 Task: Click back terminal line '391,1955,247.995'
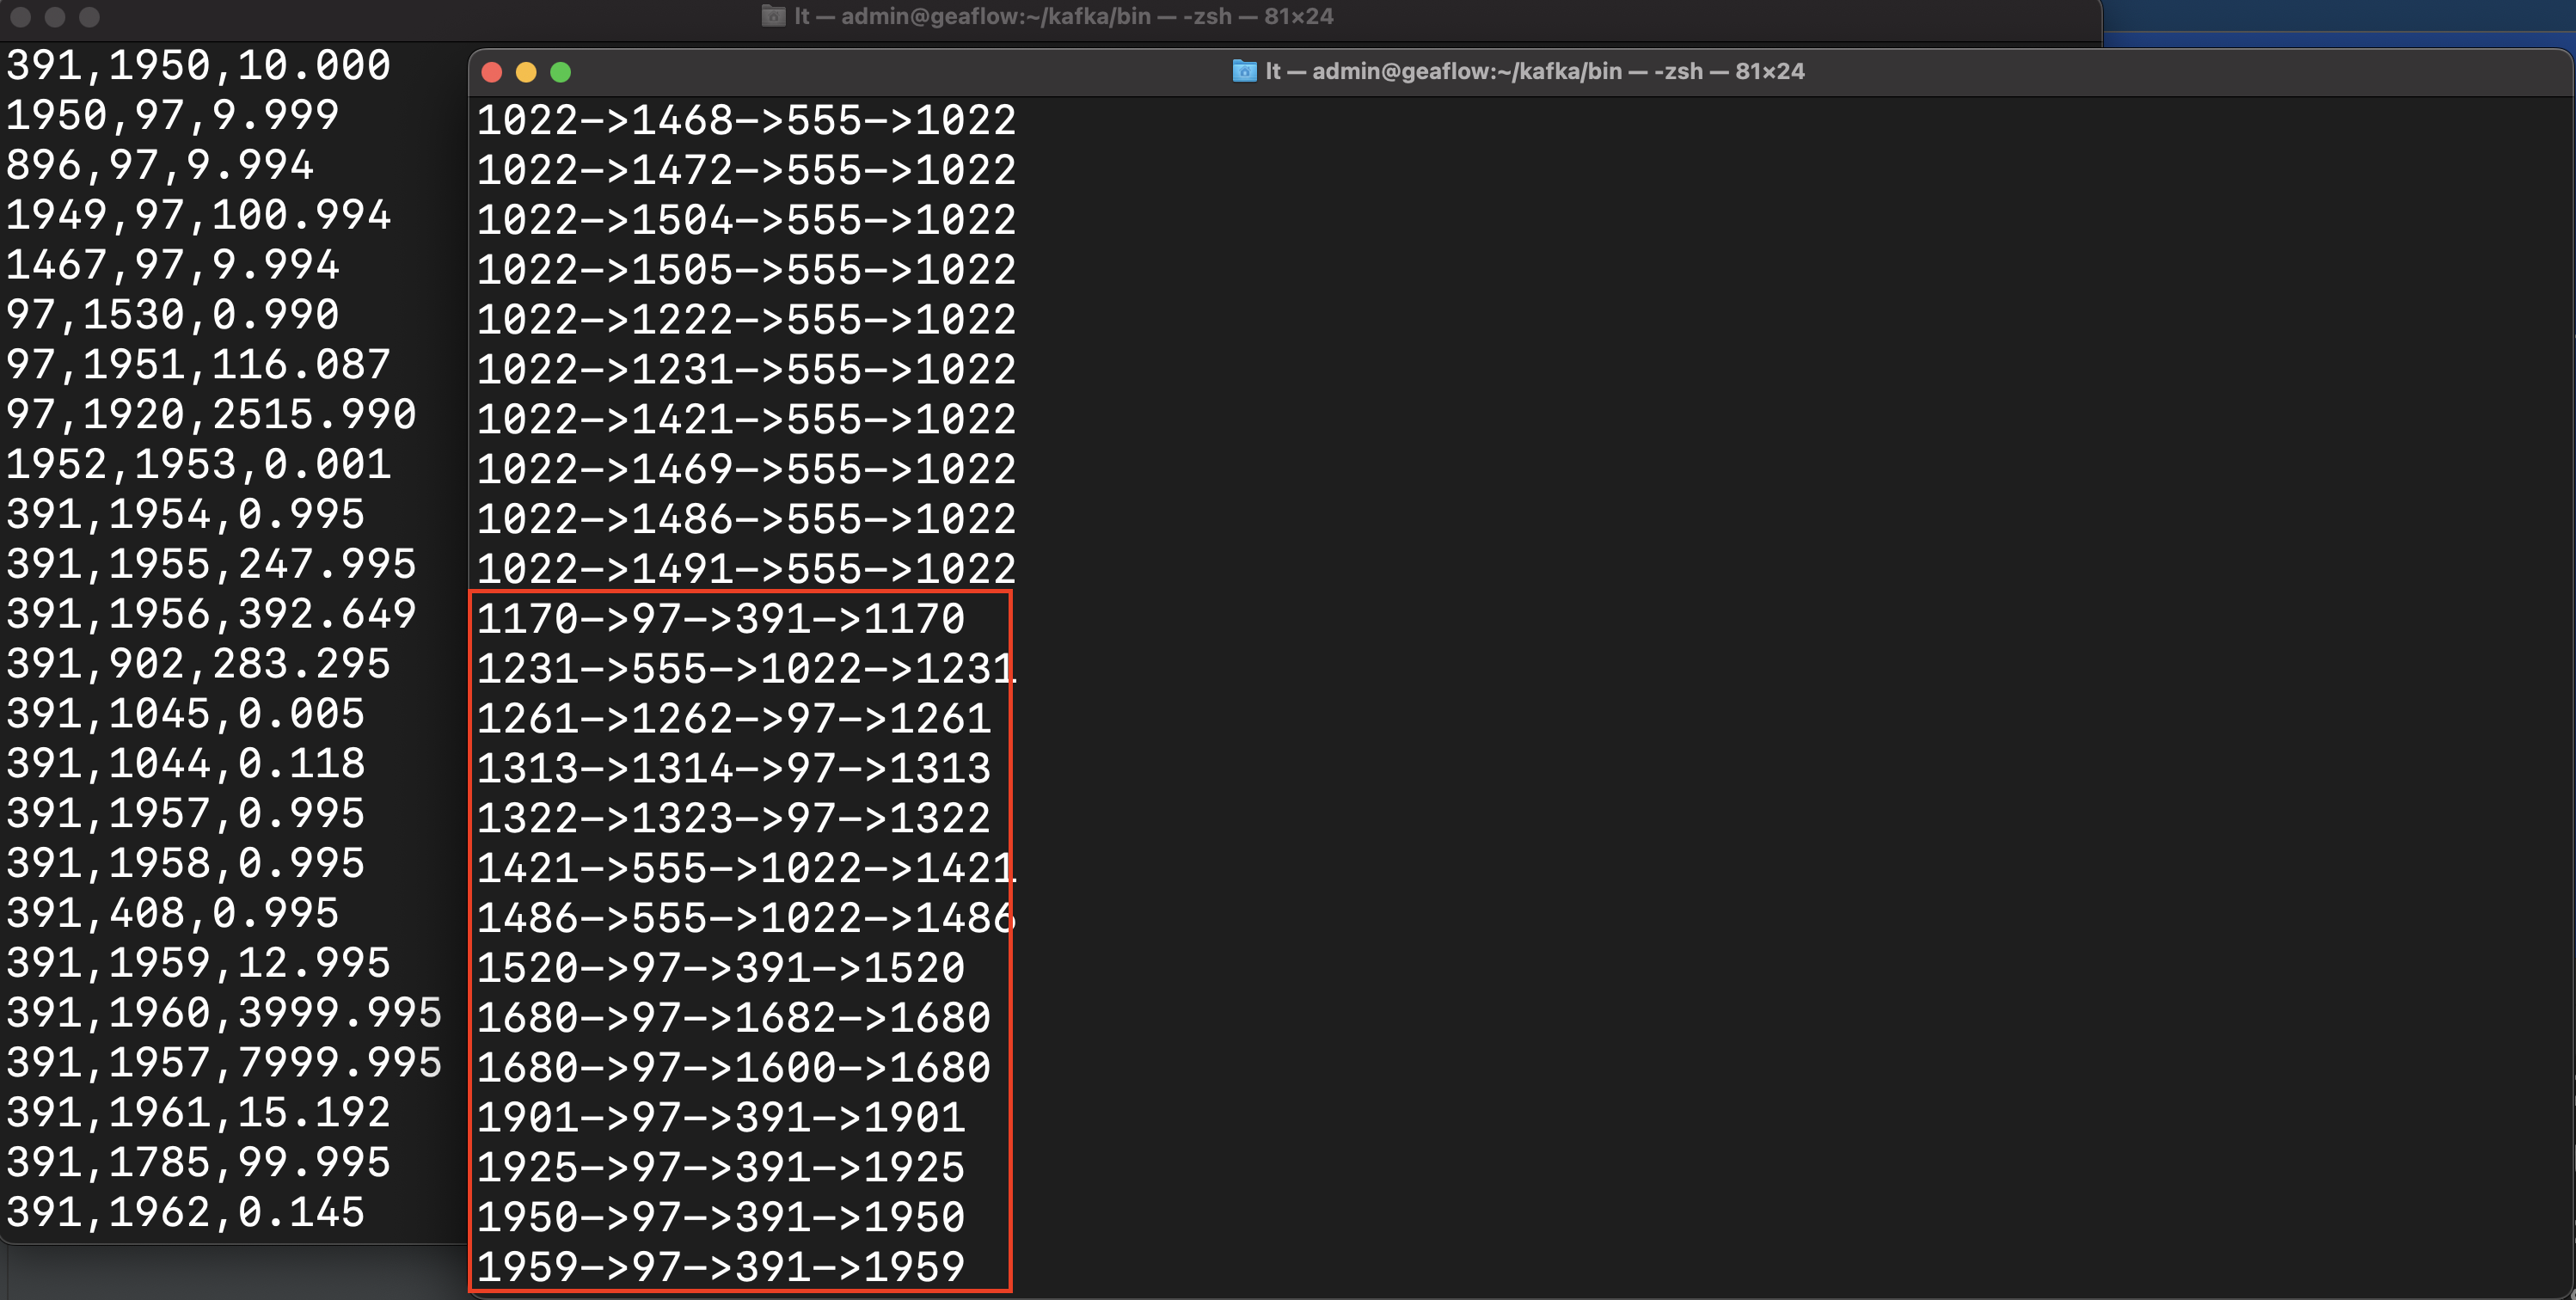(211, 565)
